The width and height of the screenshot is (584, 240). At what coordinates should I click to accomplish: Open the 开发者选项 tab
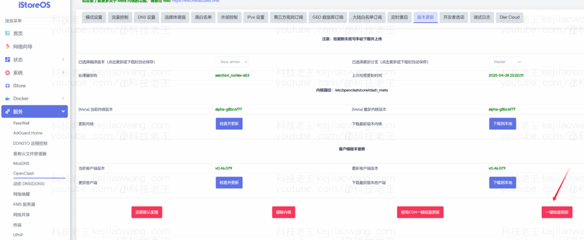coord(453,18)
